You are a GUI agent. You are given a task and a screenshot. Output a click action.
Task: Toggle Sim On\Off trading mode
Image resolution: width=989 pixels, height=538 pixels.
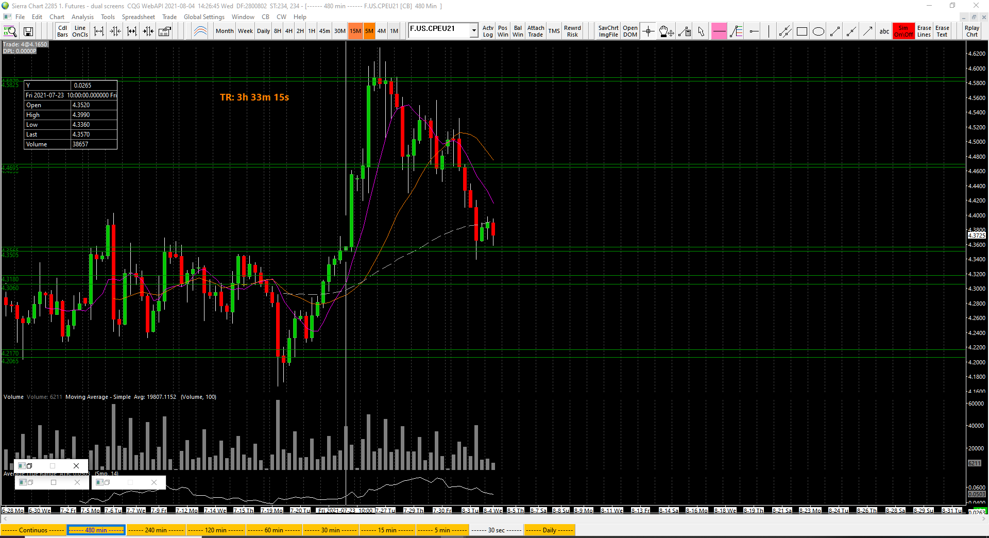tap(903, 31)
